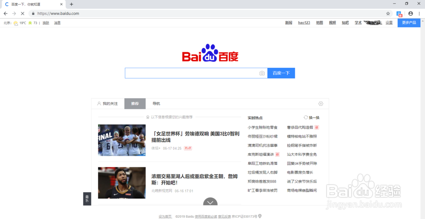This screenshot has height=219, width=425.
Task: Open the women's World Cup news thumbnail
Action: coord(122,140)
